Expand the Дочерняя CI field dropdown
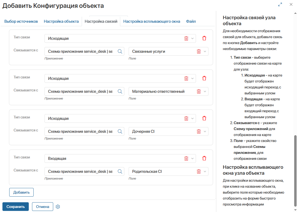The width and height of the screenshot is (298, 212). pos(205,131)
